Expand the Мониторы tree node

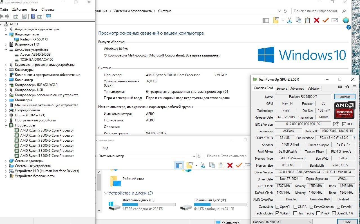(x=6, y=100)
